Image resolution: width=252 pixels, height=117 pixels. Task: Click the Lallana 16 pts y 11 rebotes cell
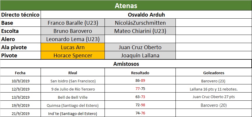click(213, 89)
